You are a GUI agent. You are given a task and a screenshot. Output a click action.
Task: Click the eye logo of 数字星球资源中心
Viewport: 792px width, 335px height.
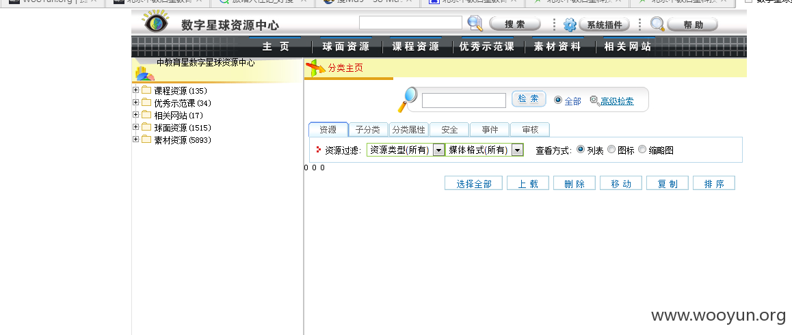[156, 23]
